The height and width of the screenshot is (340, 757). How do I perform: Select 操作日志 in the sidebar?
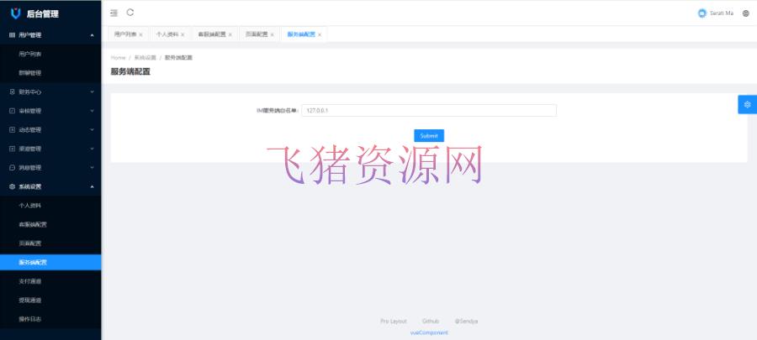[30, 319]
